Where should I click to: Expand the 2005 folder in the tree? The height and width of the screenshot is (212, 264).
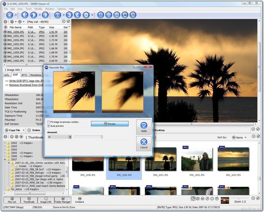pos(5,153)
